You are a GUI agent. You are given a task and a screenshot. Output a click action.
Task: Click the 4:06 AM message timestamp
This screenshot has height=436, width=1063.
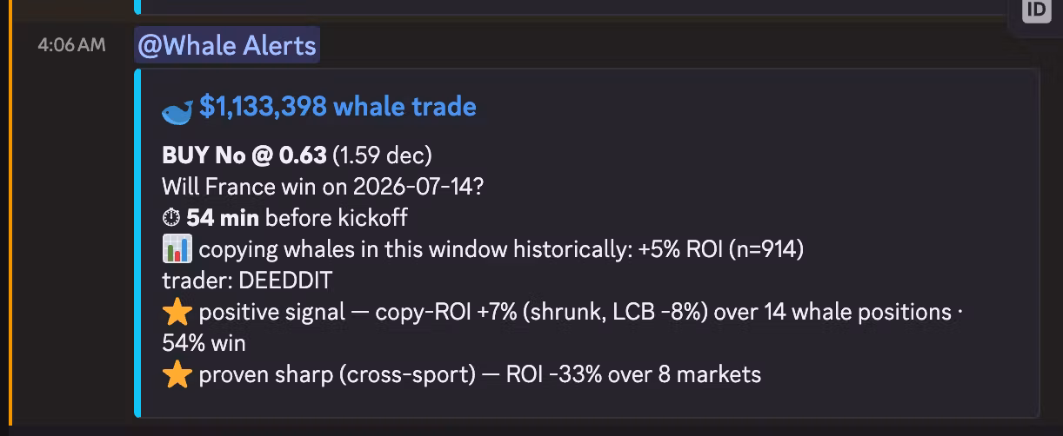point(71,45)
